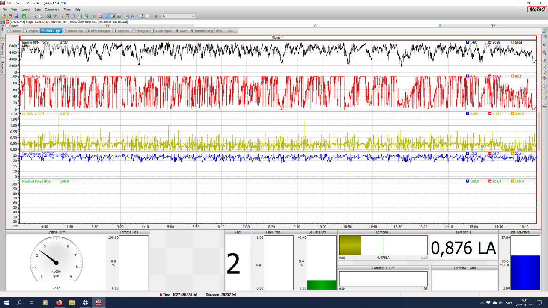Viewport: 548px width, 308px height.
Task: Click the red zoom sidebar icon
Action: click(544, 78)
